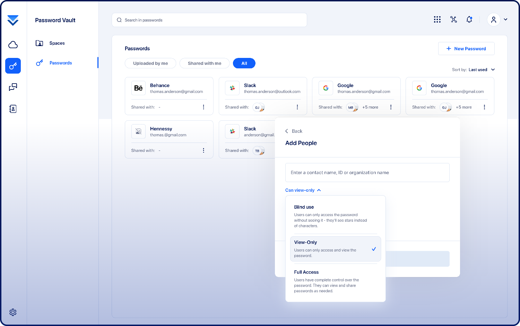Open Behance card three-dot menu
The height and width of the screenshot is (326, 520).
[203, 107]
